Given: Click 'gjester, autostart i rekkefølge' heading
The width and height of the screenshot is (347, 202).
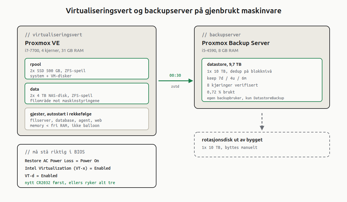Looking at the screenshot, I should point(61,114).
